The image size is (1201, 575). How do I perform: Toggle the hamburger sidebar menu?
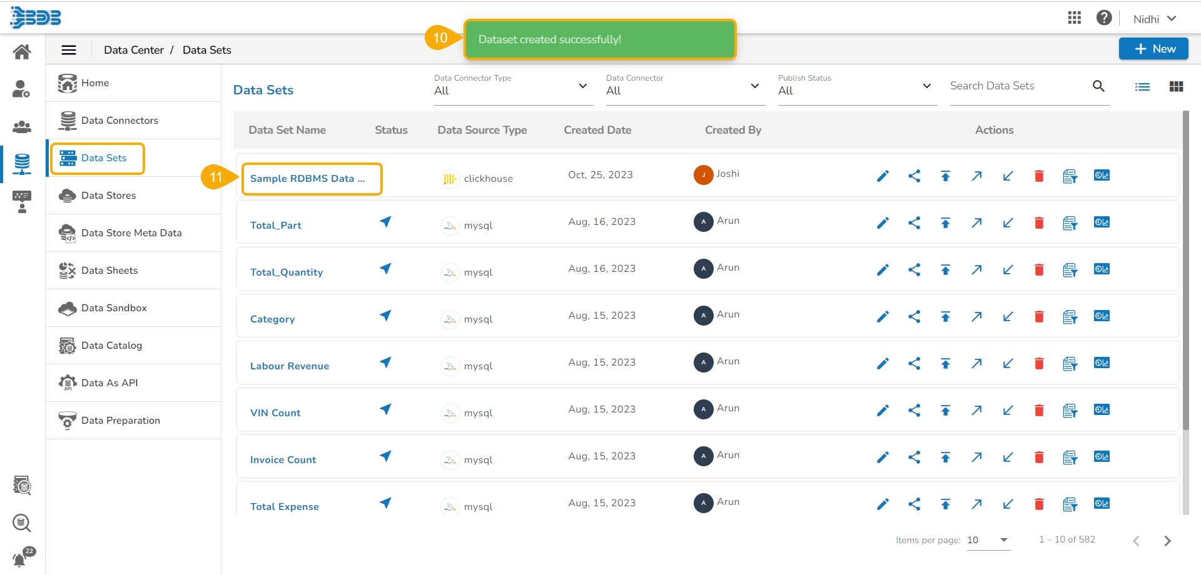69,50
